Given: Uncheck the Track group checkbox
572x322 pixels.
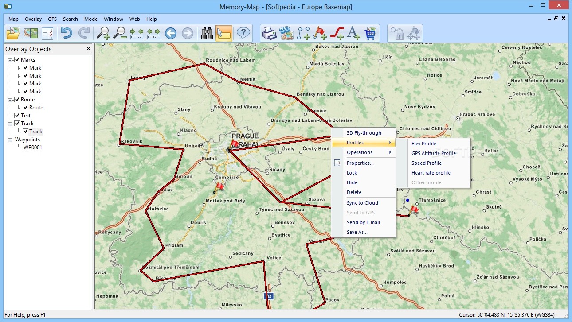Looking at the screenshot, I should click(x=17, y=124).
